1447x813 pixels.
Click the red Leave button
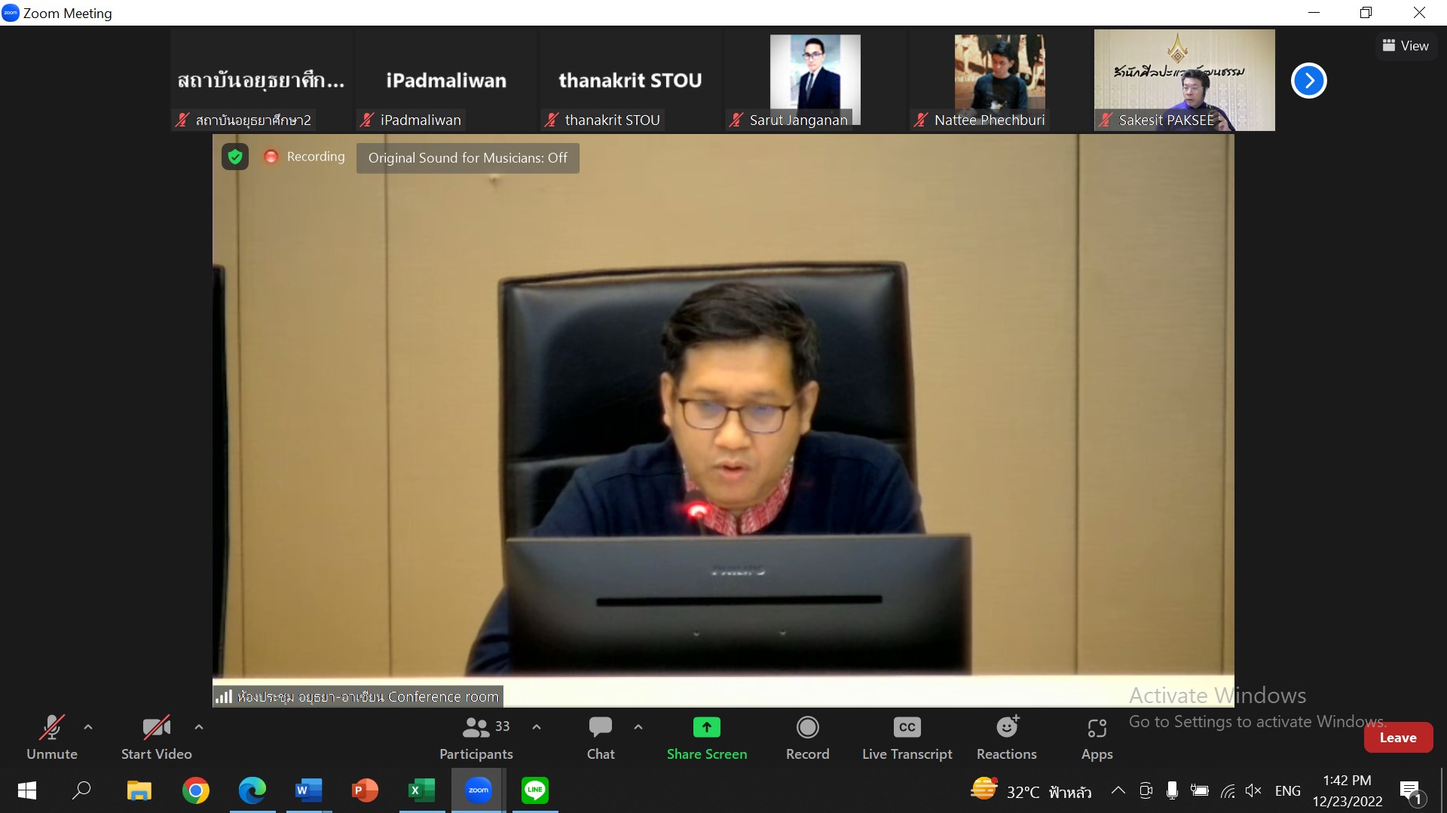coord(1398,738)
